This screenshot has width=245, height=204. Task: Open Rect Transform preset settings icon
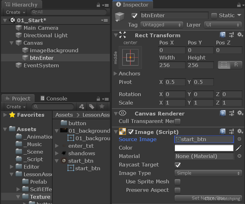coord(231,35)
